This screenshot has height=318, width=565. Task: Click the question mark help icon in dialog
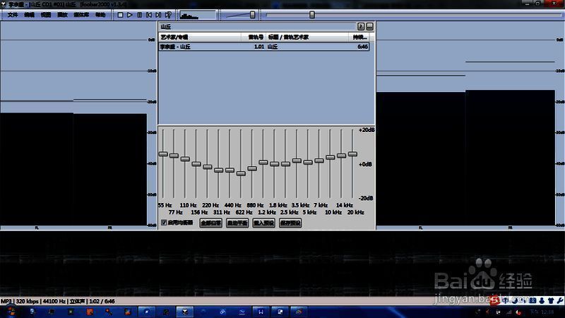(362, 26)
